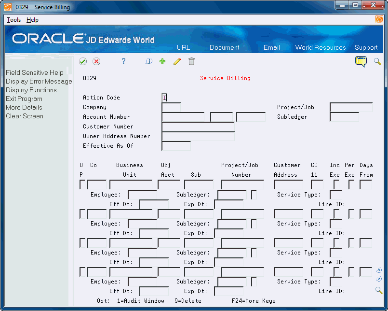Focus the Customer Number field
This screenshot has height=311, width=388.
point(198,127)
